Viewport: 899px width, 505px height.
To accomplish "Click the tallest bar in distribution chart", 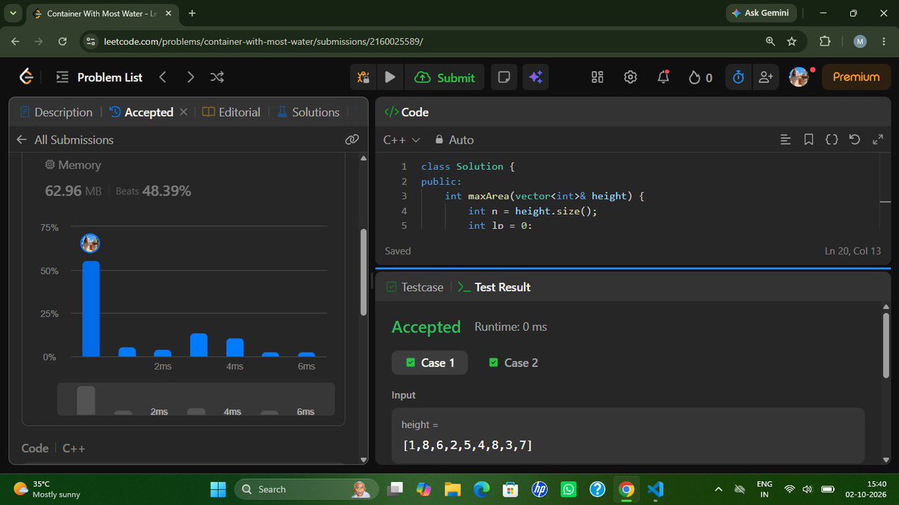I will click(91, 309).
